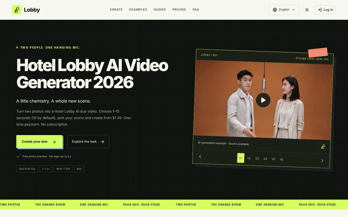Click the globe icon in language selector
Image resolution: width=348 pixels, height=217 pixels.
[275, 10]
